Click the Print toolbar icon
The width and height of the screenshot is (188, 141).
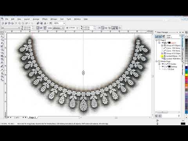tap(13, 23)
